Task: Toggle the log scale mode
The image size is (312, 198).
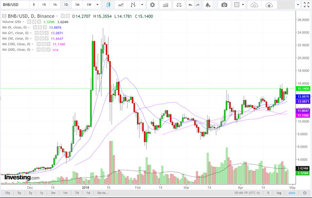Action: coord(279,193)
